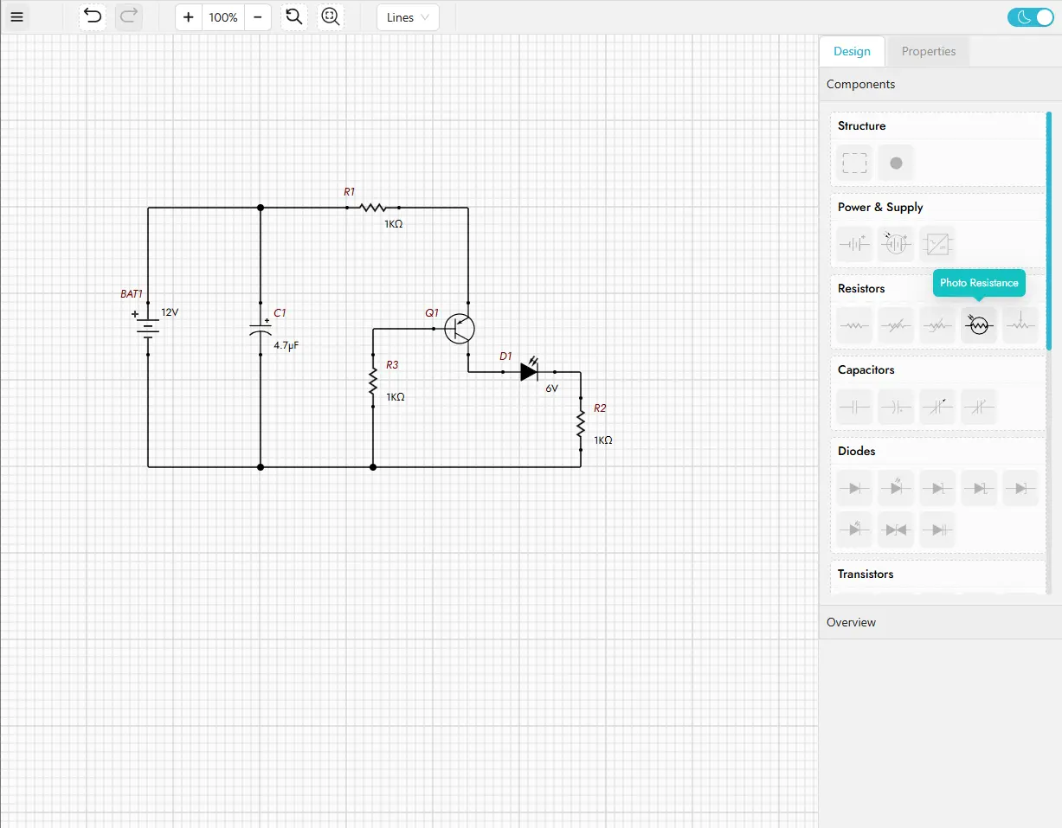1062x828 pixels.
Task: Click the Diodes section heading
Action: tap(857, 451)
